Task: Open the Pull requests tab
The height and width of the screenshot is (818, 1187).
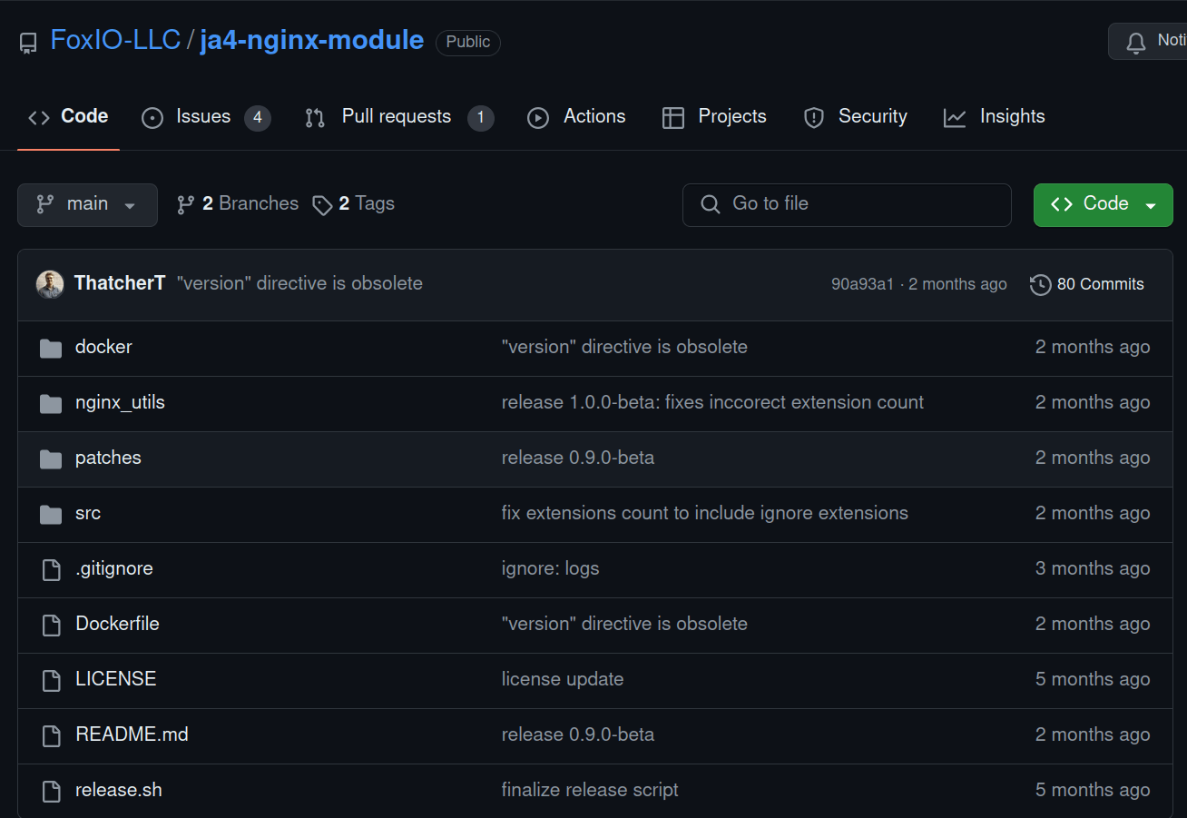Action: coord(399,117)
